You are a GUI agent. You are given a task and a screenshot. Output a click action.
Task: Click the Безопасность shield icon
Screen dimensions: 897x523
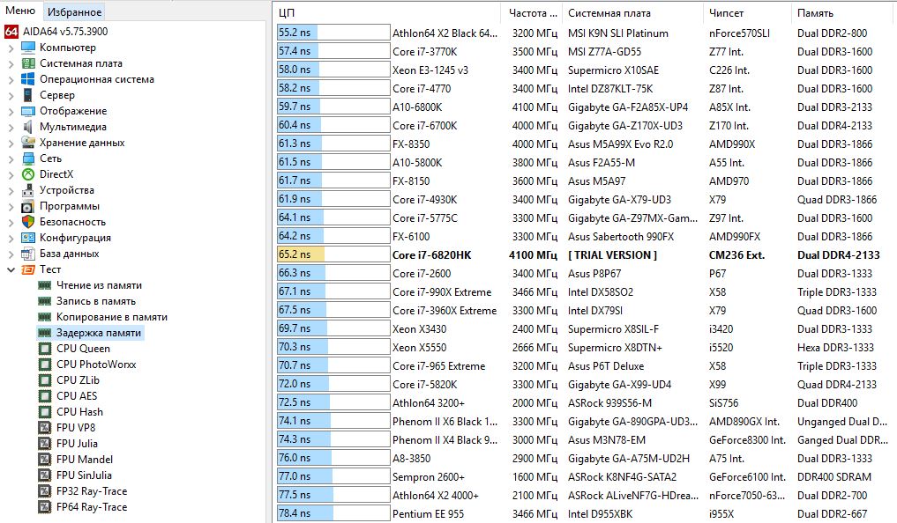tap(28, 222)
